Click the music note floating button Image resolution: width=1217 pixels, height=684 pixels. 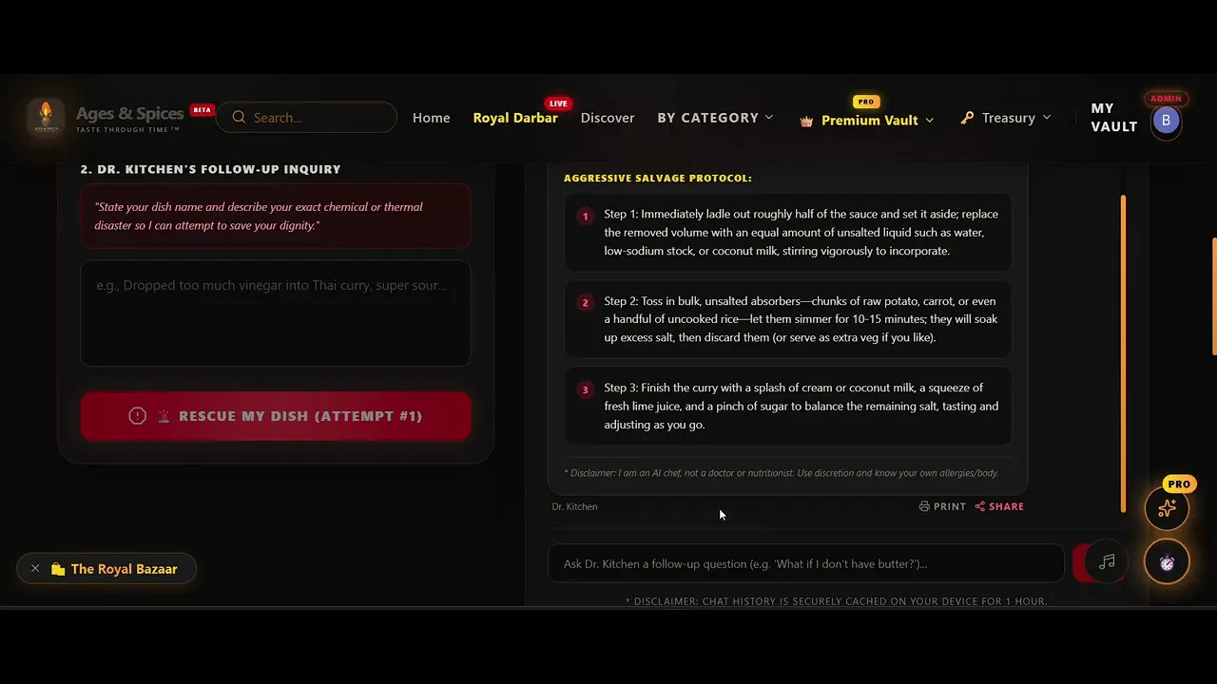click(x=1107, y=561)
